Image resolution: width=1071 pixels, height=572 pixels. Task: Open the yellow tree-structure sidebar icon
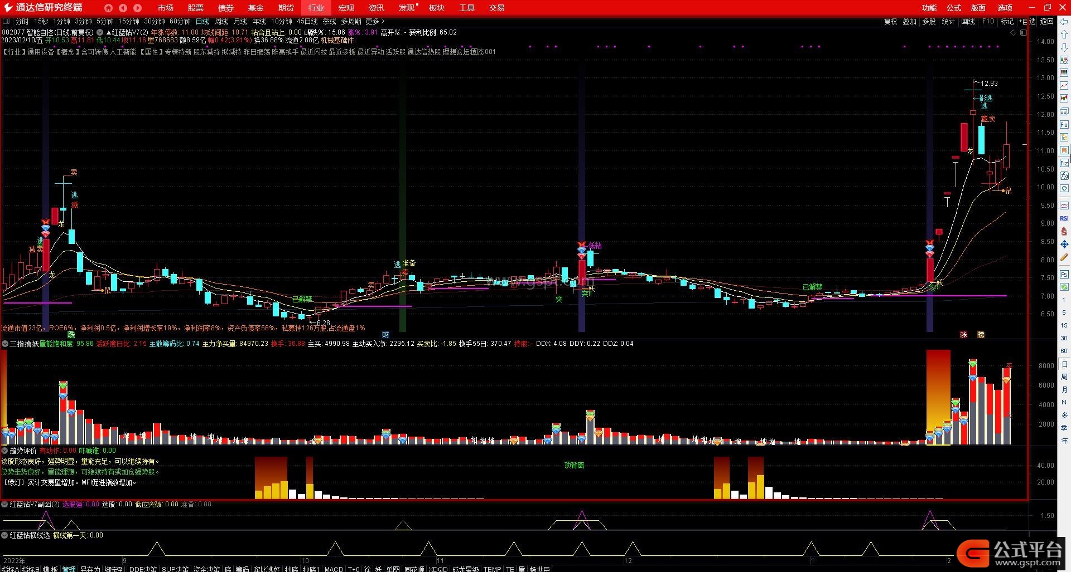point(1064,138)
